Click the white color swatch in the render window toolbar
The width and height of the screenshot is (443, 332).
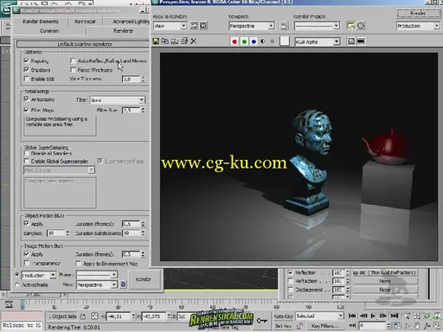click(x=285, y=41)
